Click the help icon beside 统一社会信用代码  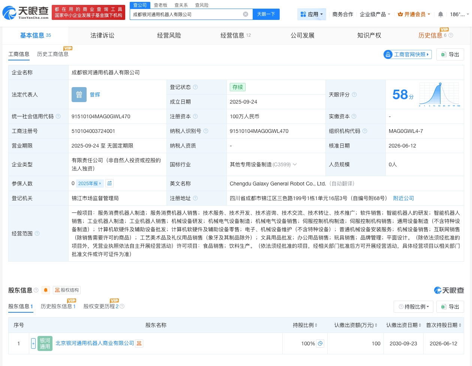coord(58,116)
